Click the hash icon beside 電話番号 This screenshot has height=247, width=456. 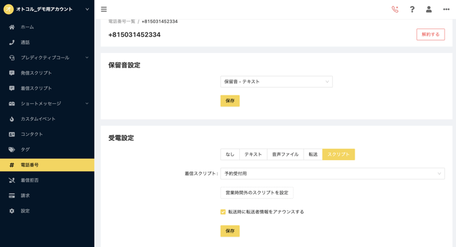click(12, 165)
